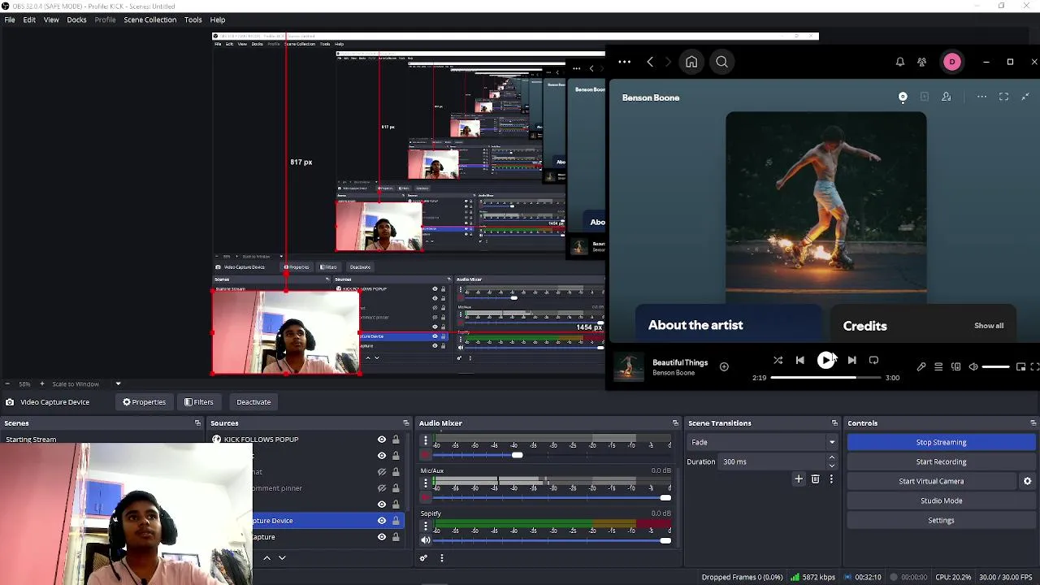This screenshot has height=585, width=1040.
Task: Open Audio Mixer dock options menu
Action: click(x=442, y=558)
